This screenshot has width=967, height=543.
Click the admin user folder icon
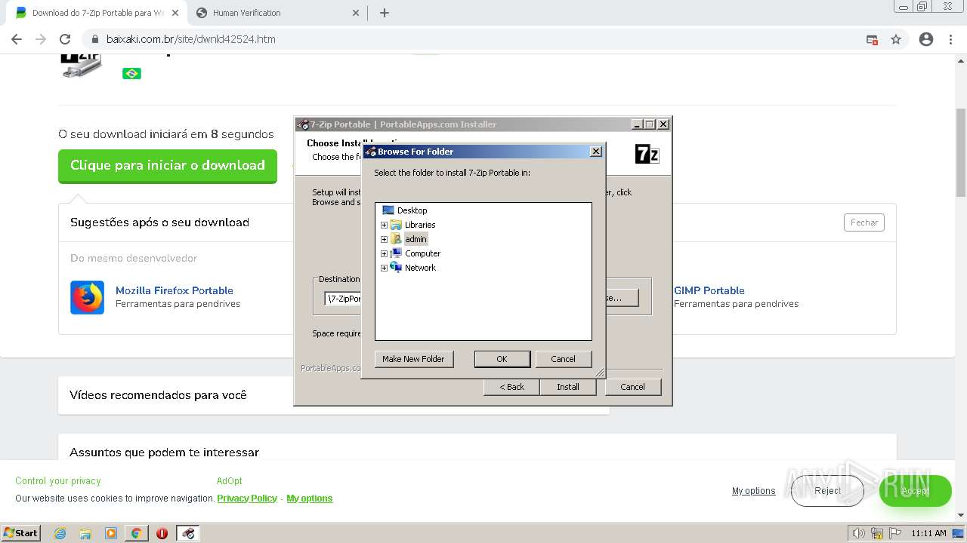point(396,239)
